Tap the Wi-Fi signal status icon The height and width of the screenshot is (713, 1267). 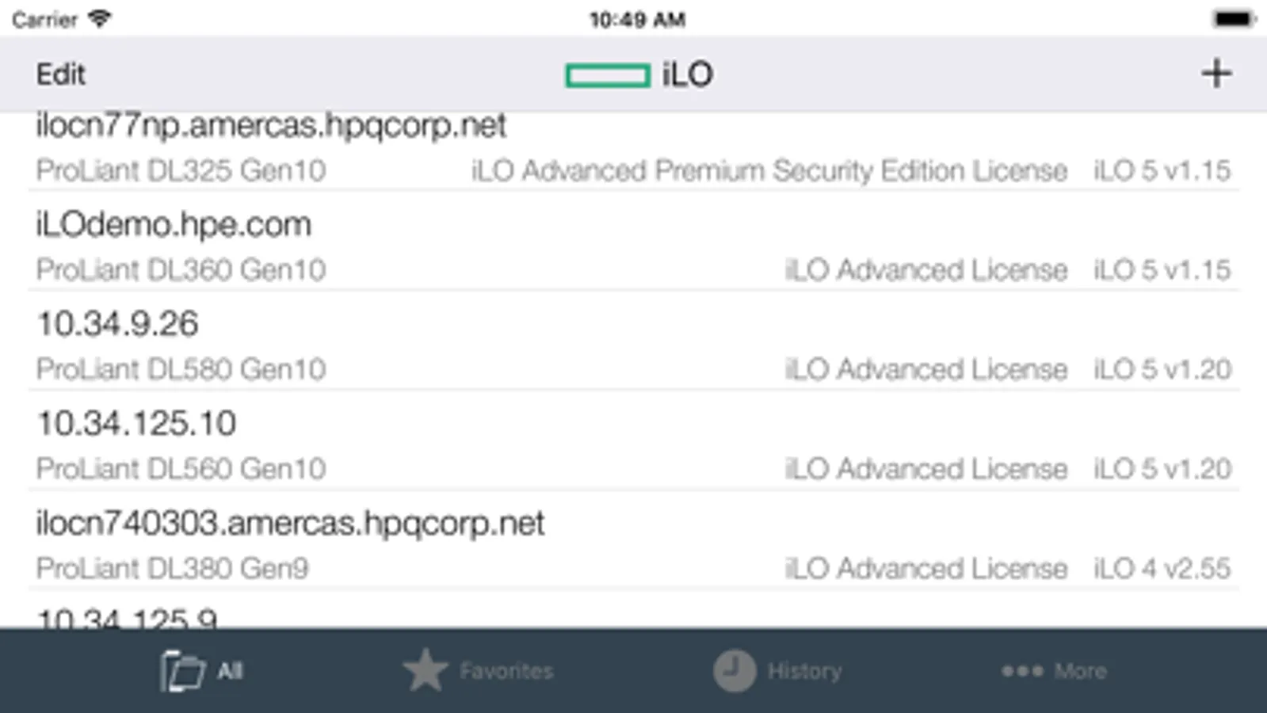click(x=99, y=18)
